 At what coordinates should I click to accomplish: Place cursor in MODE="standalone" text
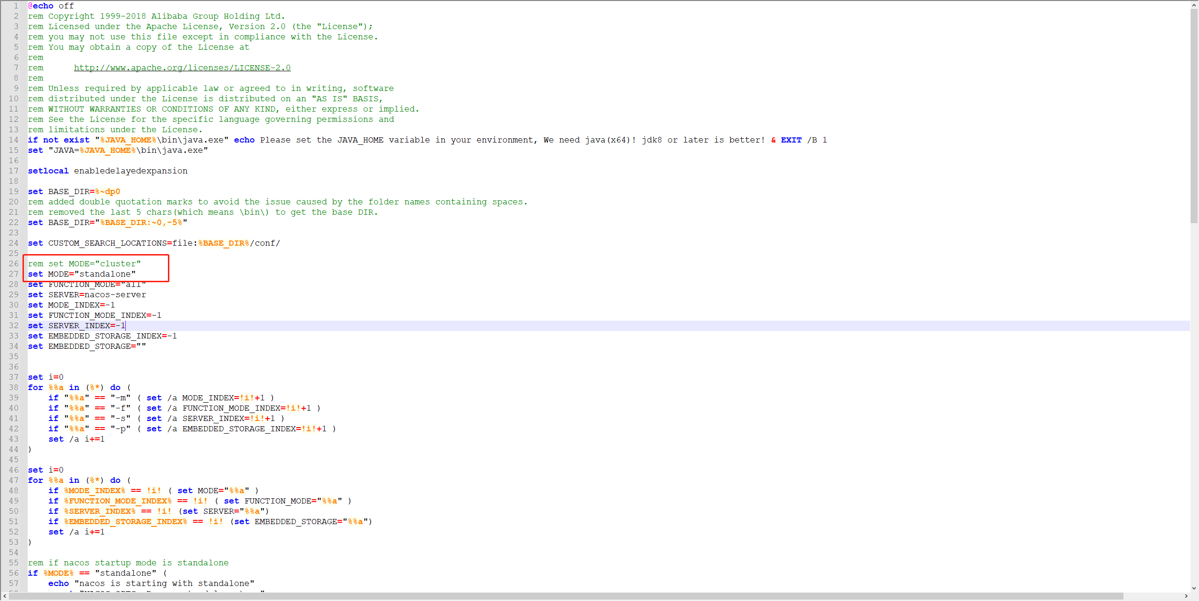(105, 274)
